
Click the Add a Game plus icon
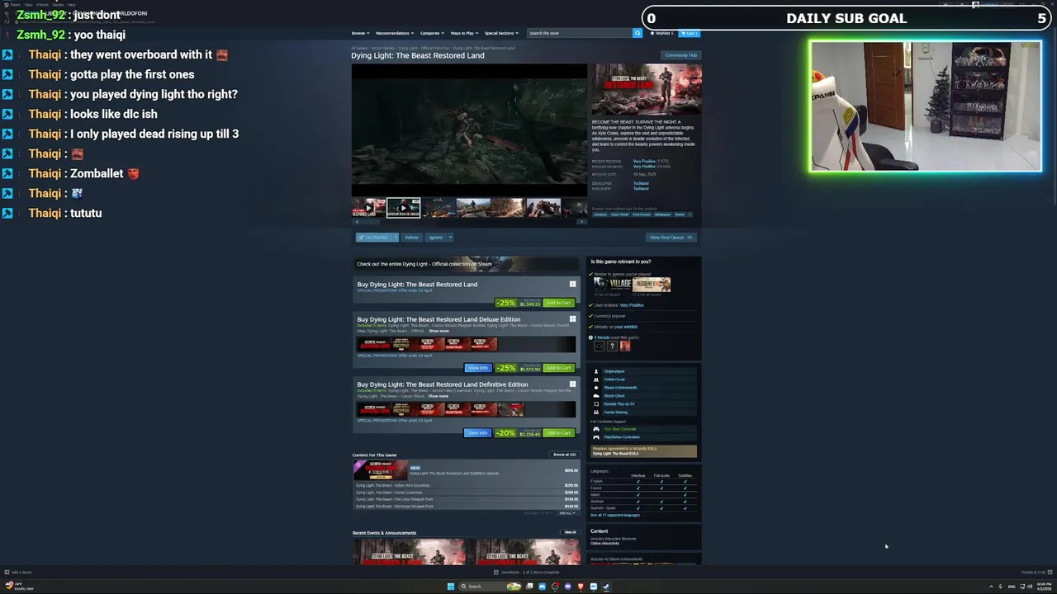pyautogui.click(x=7, y=573)
